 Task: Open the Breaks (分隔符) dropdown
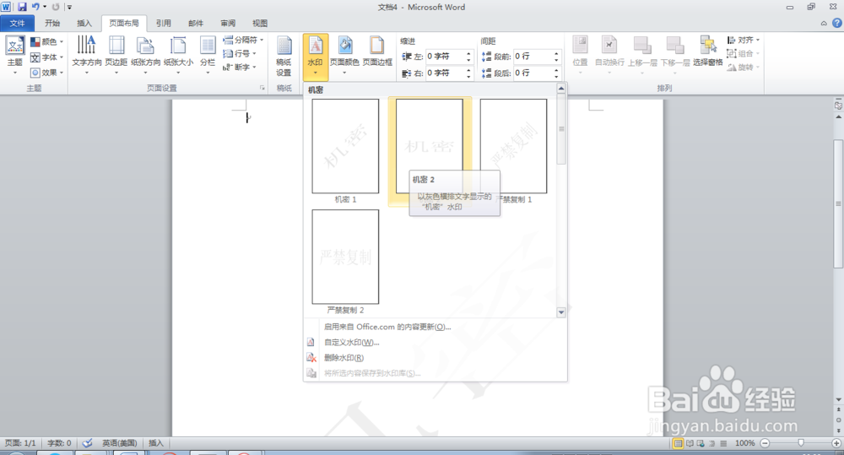click(x=243, y=40)
